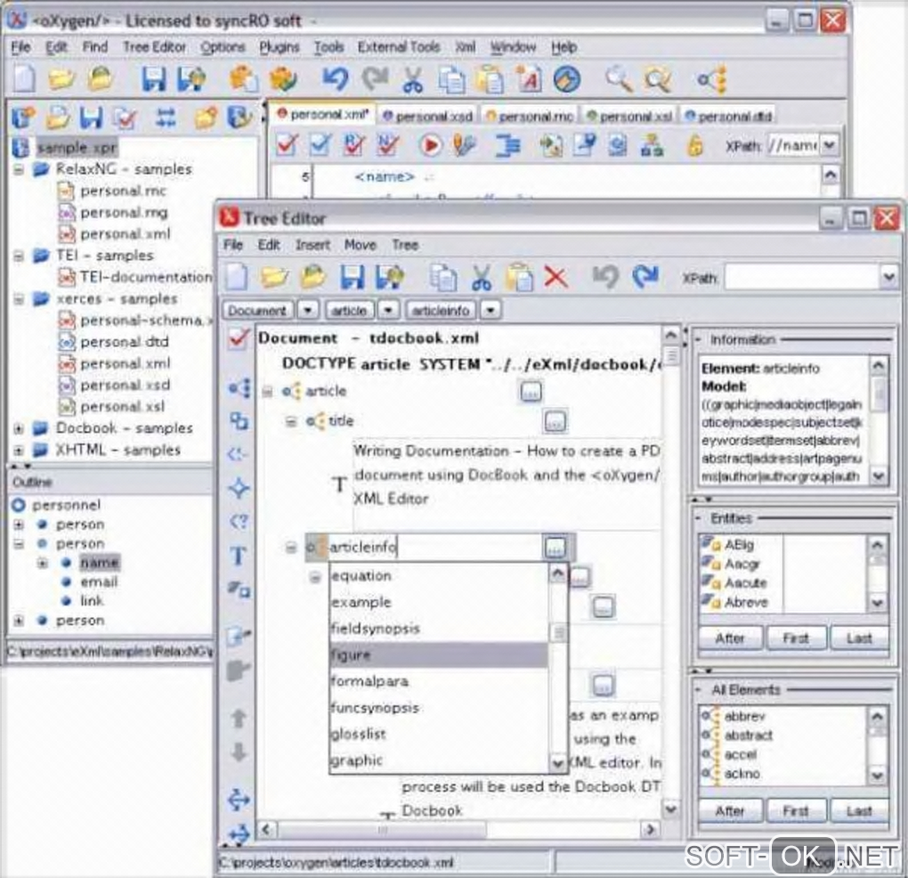Click Insert text node T icon in sidebar
Screen dimensions: 908x878
click(238, 556)
